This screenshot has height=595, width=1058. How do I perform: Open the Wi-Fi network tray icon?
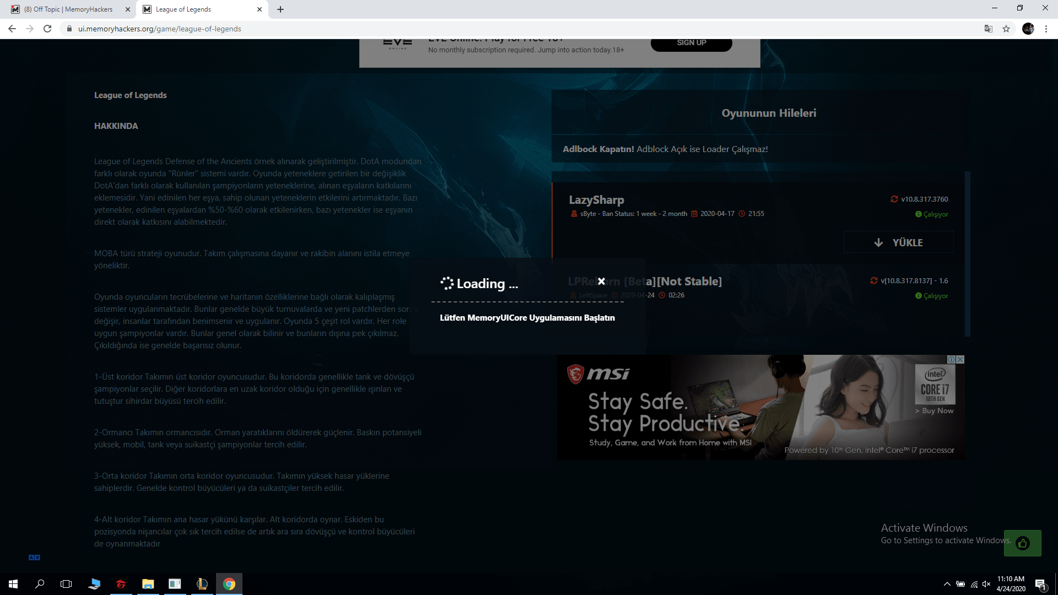pyautogui.click(x=974, y=584)
